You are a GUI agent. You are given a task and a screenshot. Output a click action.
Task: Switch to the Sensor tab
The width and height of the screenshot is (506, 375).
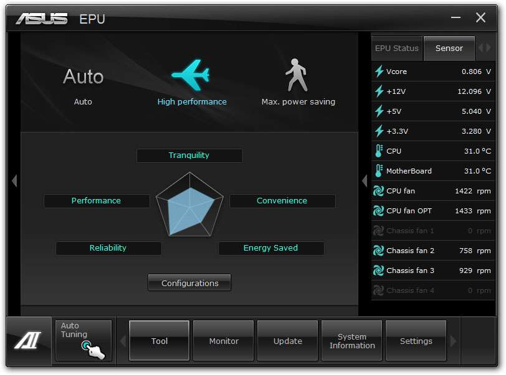click(x=449, y=49)
